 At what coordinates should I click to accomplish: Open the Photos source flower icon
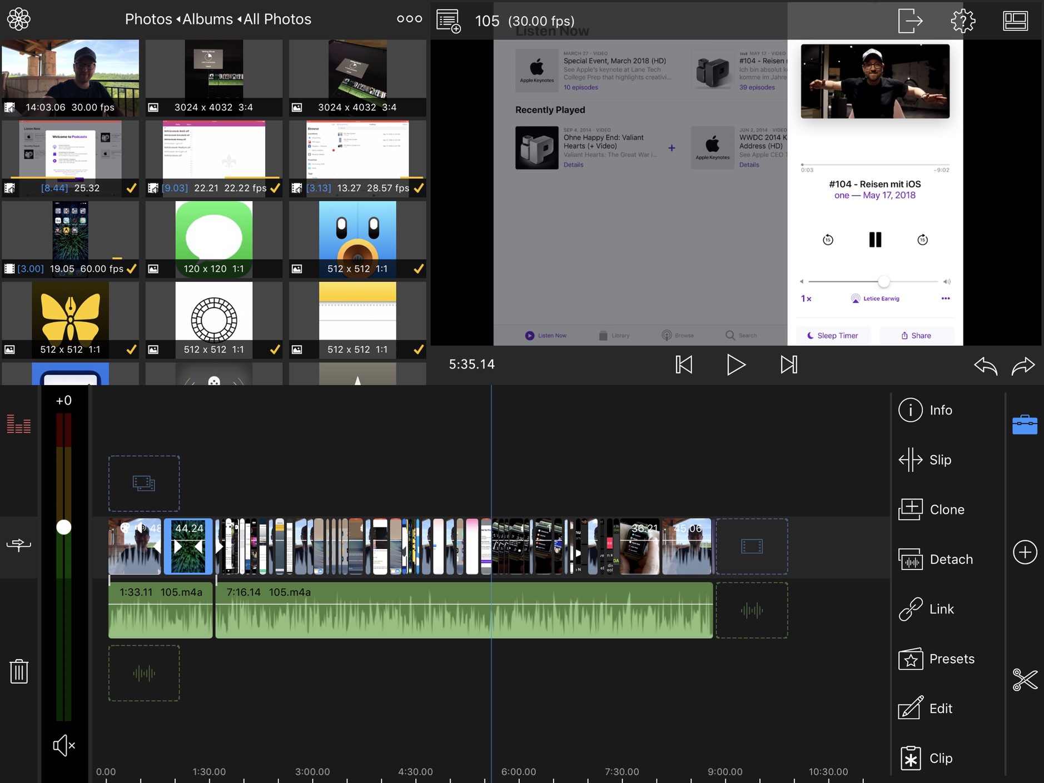18,19
